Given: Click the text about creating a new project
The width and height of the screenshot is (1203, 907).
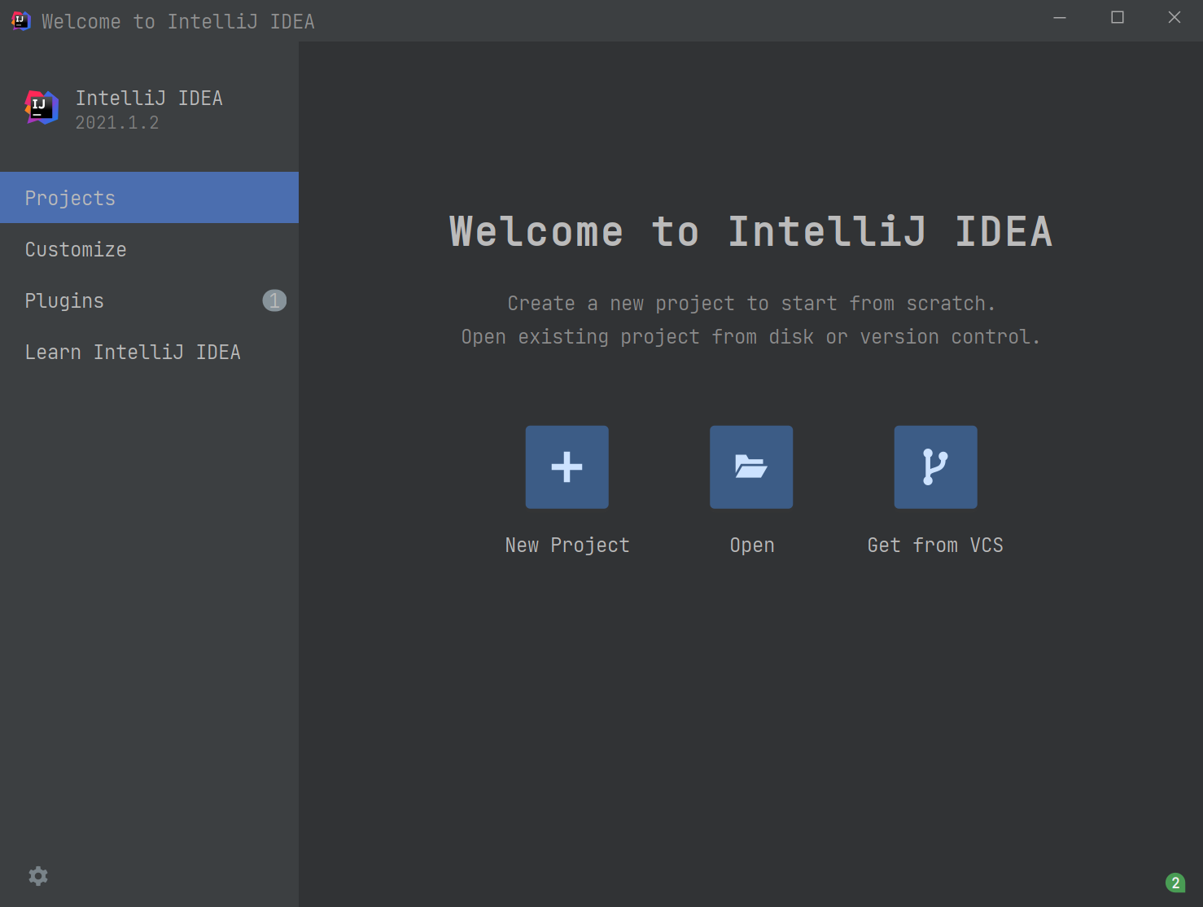Looking at the screenshot, I should click(x=750, y=303).
